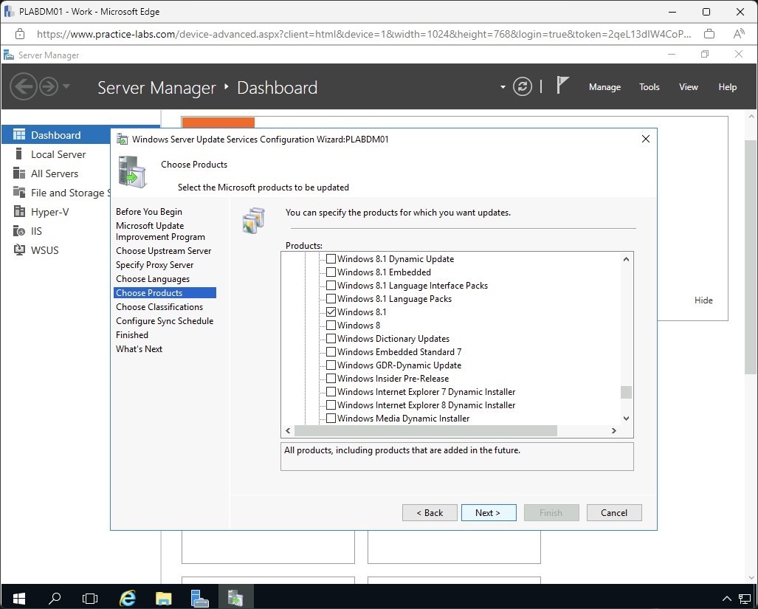Open the Help menu
This screenshot has height=609, width=758.
point(728,87)
